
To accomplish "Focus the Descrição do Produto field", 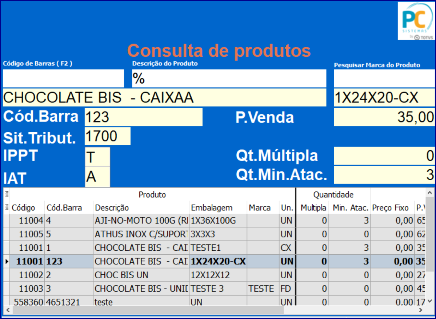I will click(x=229, y=78).
